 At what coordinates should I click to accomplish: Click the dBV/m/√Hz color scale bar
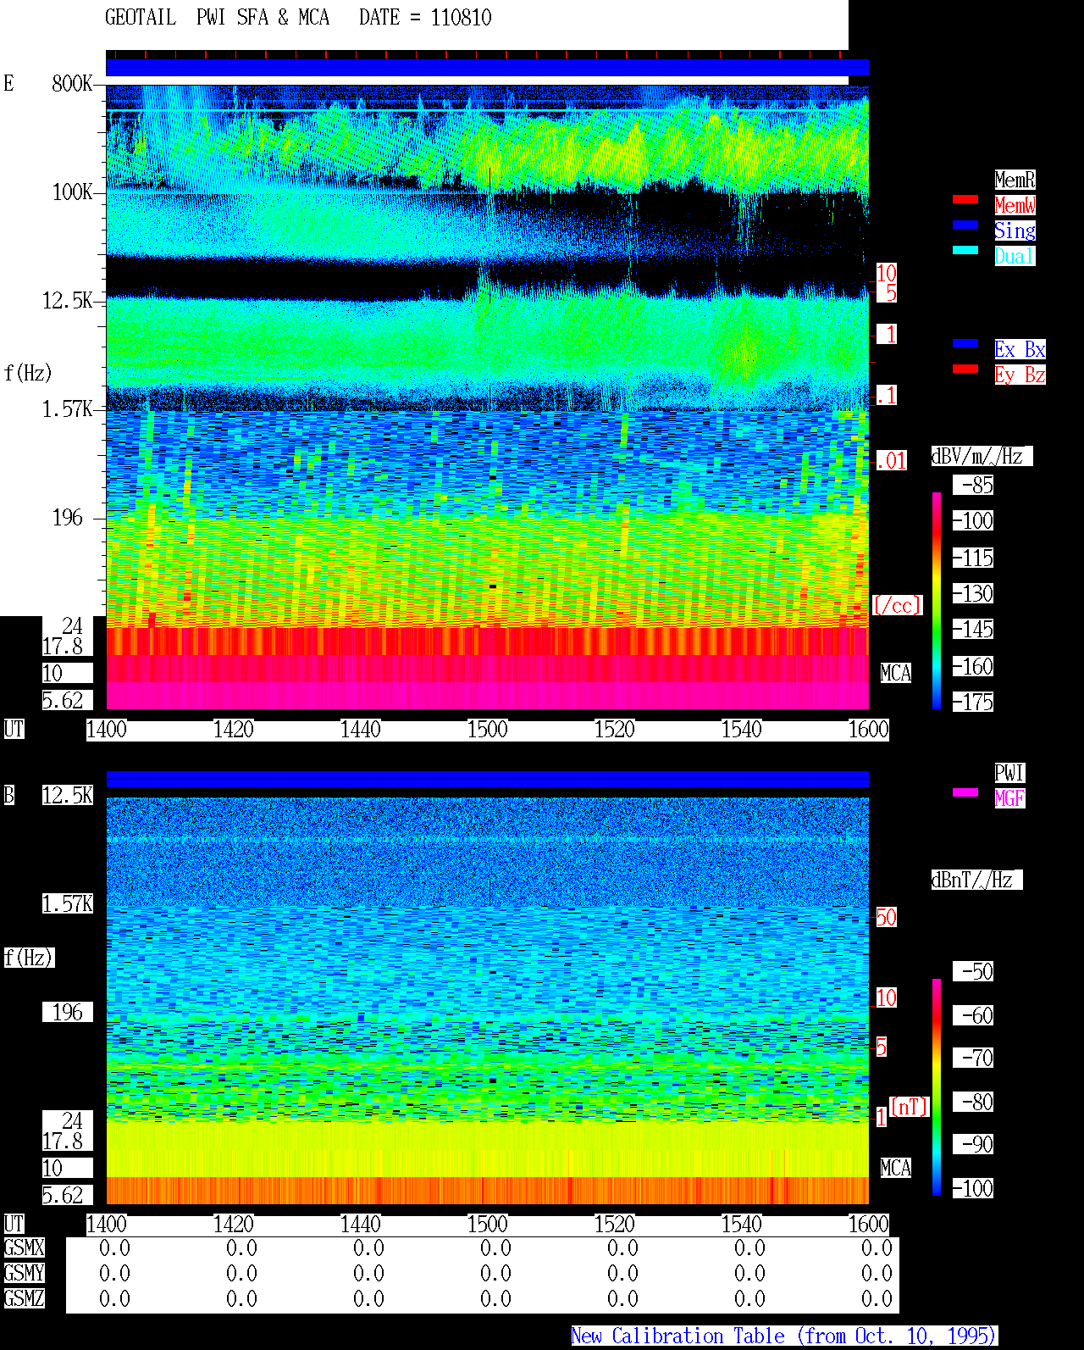coord(937,600)
